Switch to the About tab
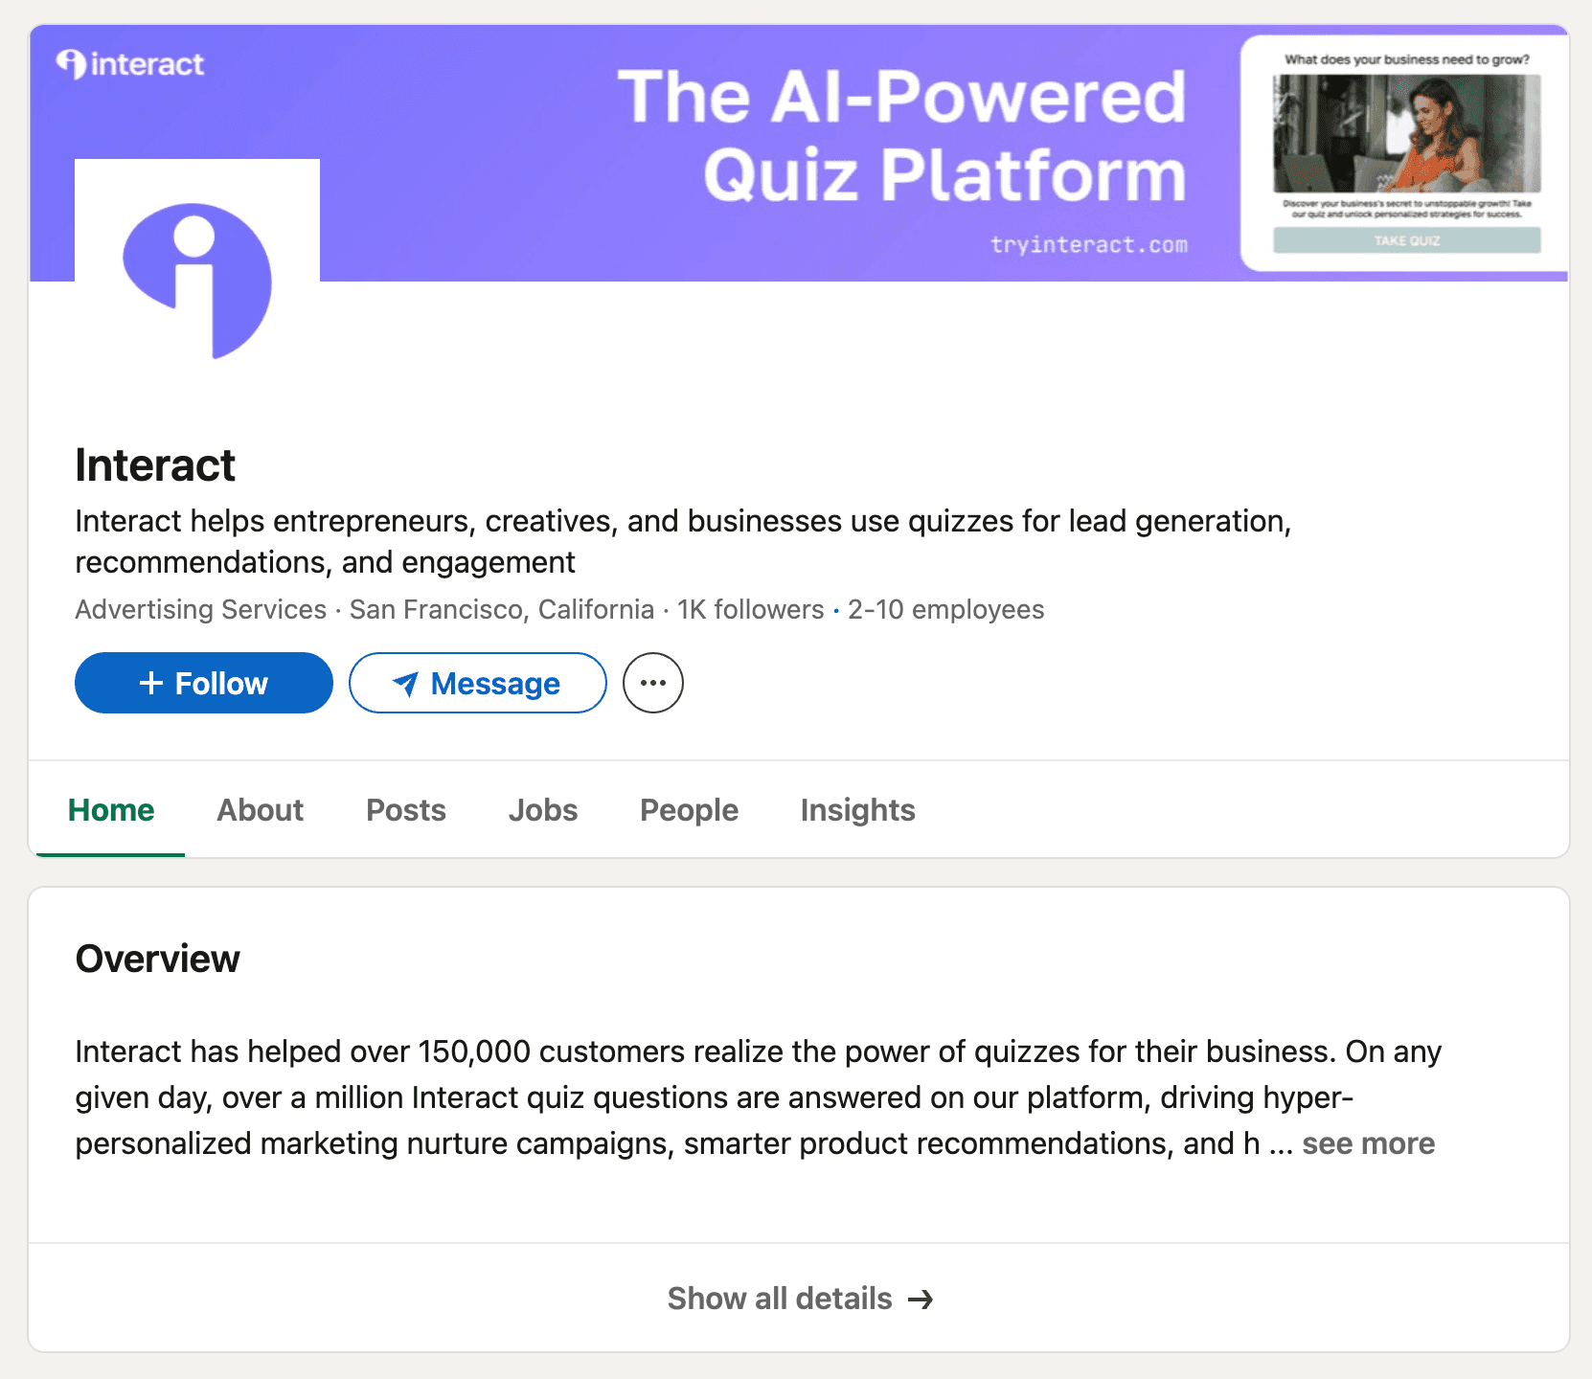Viewport: 1592px width, 1379px height. tap(260, 810)
